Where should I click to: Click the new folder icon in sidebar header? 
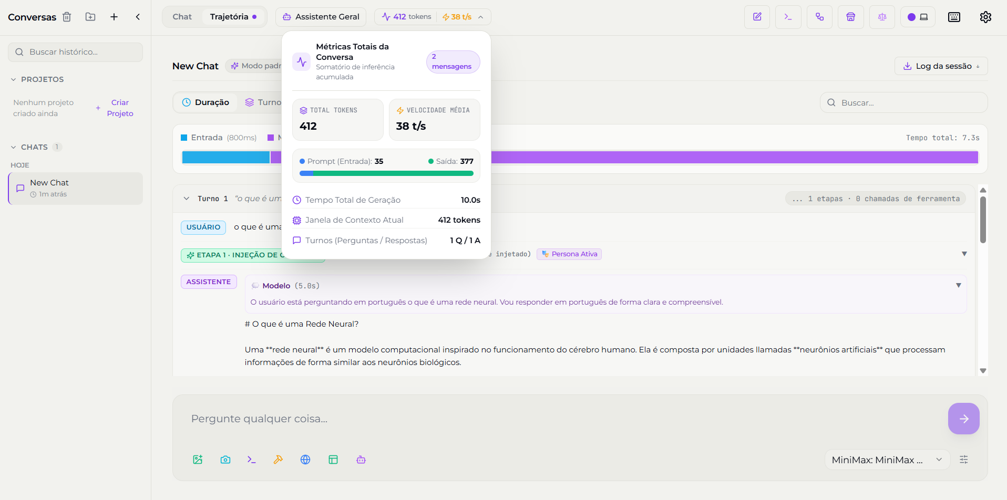click(x=90, y=17)
